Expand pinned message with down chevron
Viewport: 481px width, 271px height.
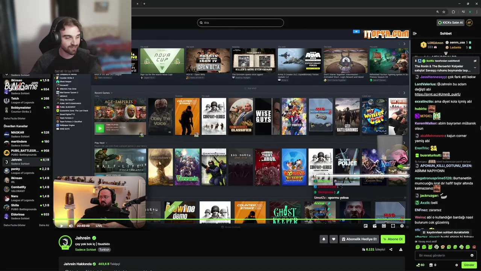[x=475, y=68]
